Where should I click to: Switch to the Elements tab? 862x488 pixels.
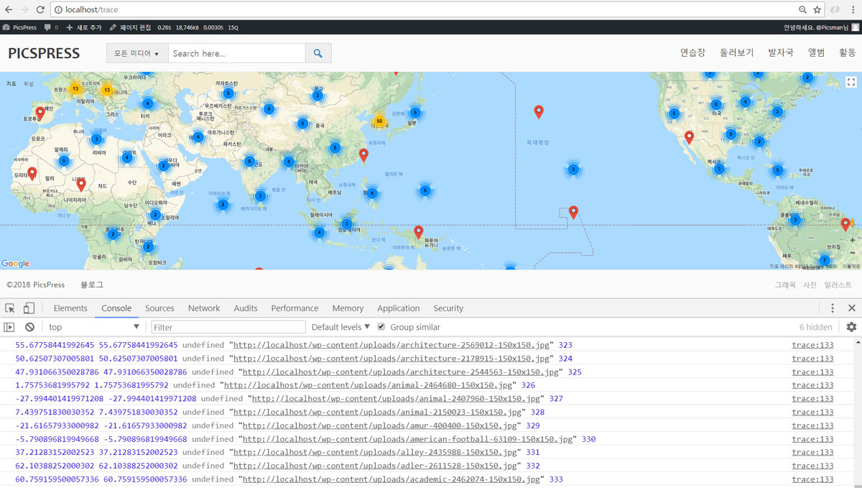click(70, 308)
